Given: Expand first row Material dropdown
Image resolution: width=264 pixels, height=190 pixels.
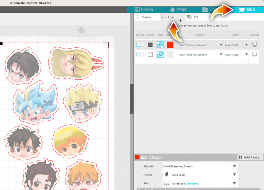Looking at the screenshot, I should coord(221,45).
